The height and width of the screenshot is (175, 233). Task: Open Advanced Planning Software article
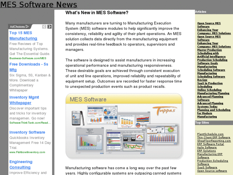210,98
